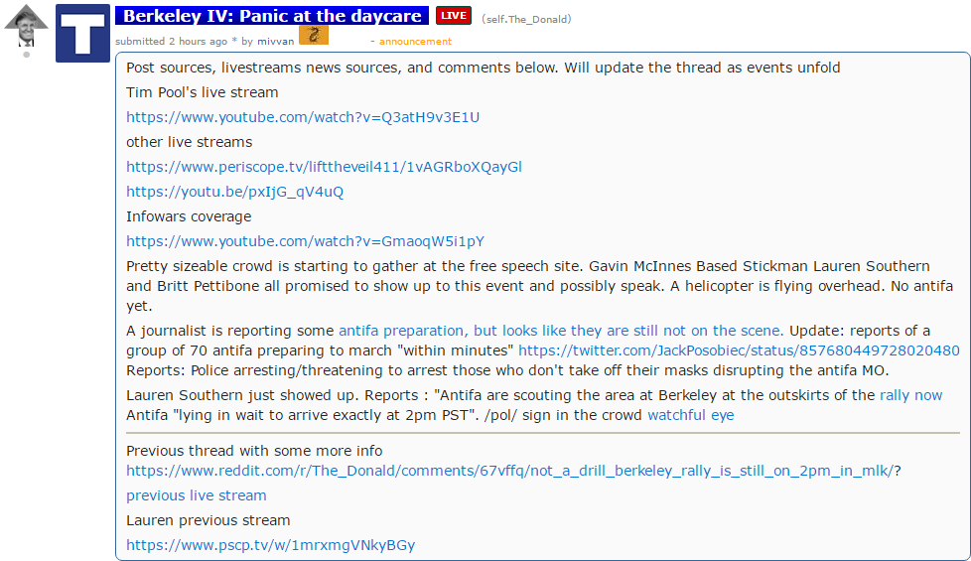Open the previous reddit thread link
971x561 pixels.
click(510, 471)
